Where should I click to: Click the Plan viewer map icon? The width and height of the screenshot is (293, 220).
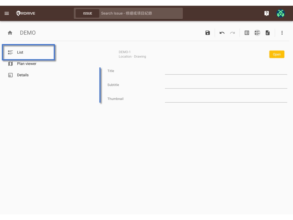[11, 64]
